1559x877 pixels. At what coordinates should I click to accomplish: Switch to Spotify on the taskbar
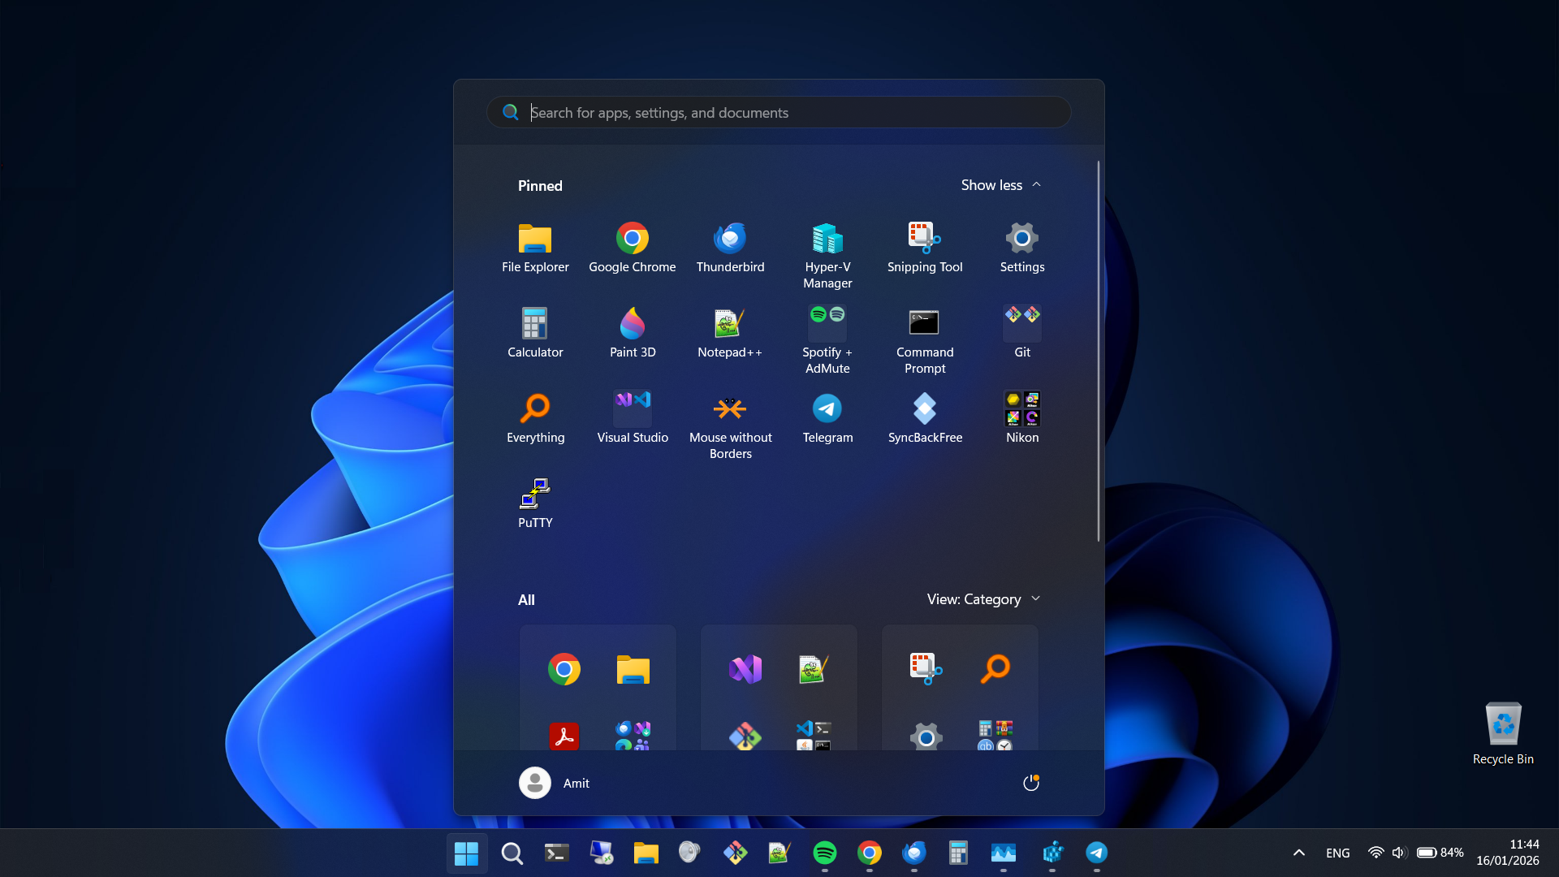tap(824, 853)
